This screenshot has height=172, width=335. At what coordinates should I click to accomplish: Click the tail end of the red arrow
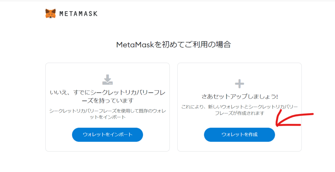pyautogui.click(x=312, y=114)
